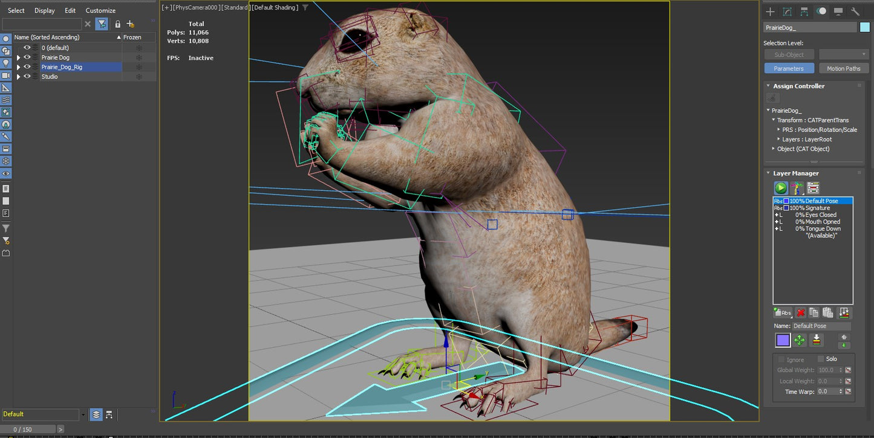This screenshot has width=874, height=438.
Task: Switch to the Display command panel
Action: [x=838, y=11]
